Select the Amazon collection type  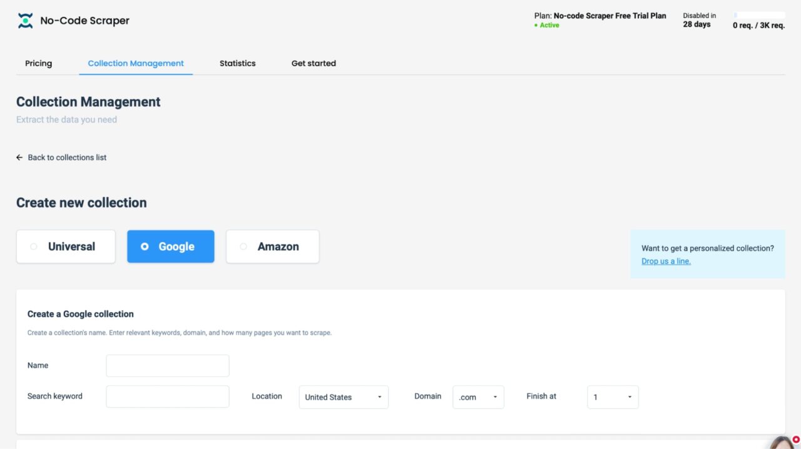coord(273,246)
